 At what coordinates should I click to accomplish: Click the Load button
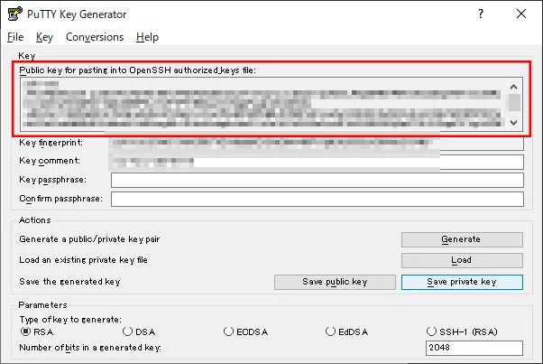point(462,260)
